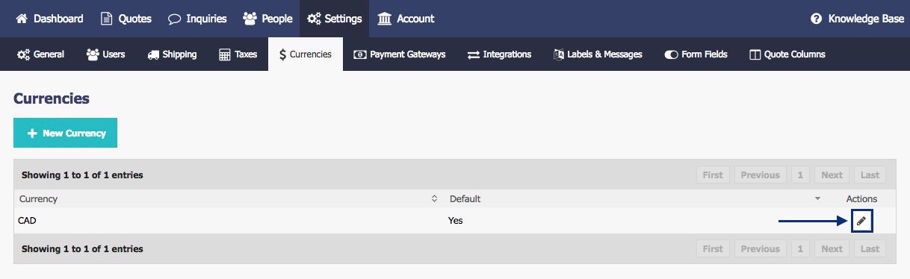910x279 pixels.
Task: Open the Account menu
Action: pos(406,19)
